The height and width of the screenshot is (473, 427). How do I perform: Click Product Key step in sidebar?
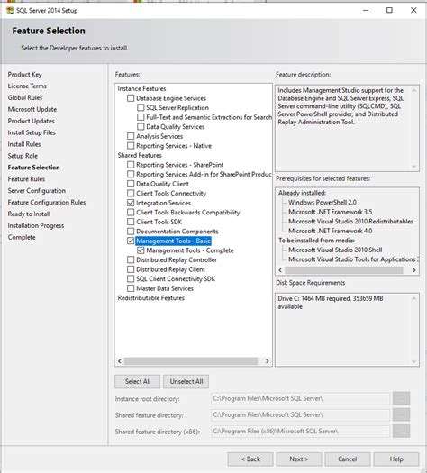tap(24, 75)
